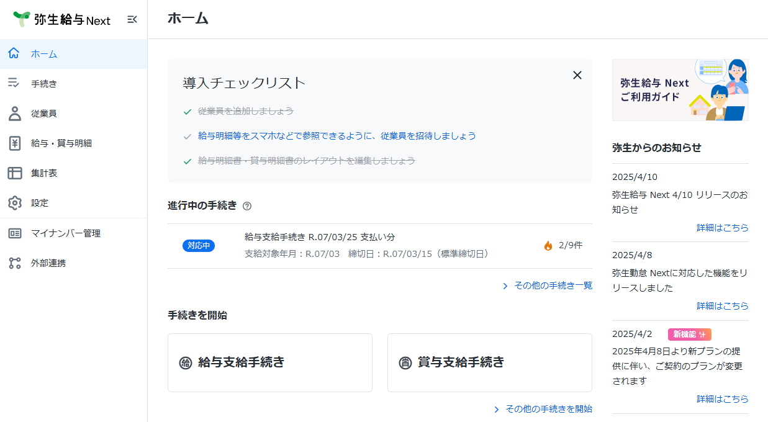Image resolution: width=768 pixels, height=422 pixels.
Task: Click the 従業員 (employees) sidebar icon
Action: pyautogui.click(x=14, y=113)
